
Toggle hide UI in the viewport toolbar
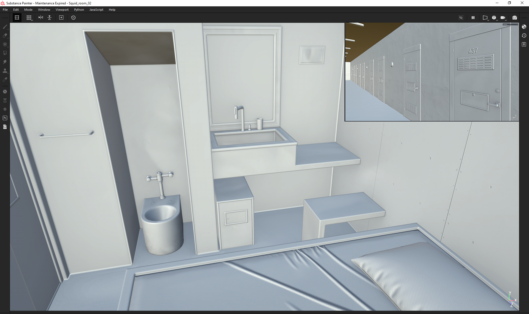(x=461, y=18)
